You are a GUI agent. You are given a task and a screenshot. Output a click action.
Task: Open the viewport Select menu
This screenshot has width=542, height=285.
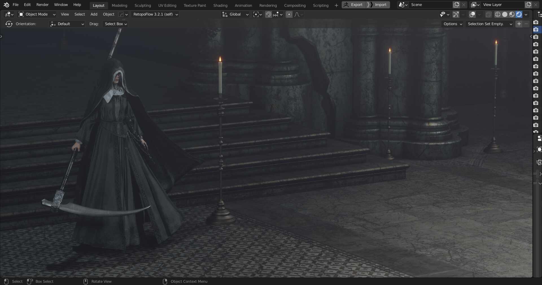pyautogui.click(x=80, y=14)
